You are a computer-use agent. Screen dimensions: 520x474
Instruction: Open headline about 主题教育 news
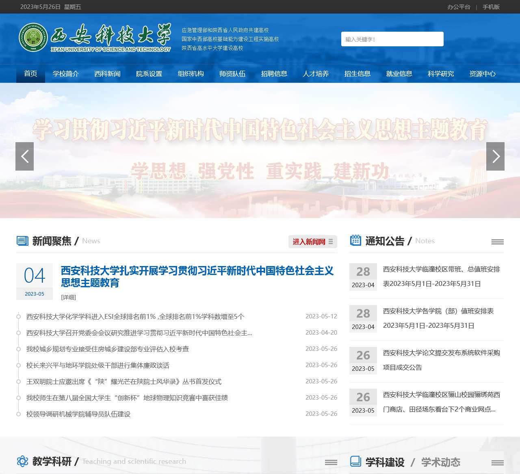click(x=197, y=277)
